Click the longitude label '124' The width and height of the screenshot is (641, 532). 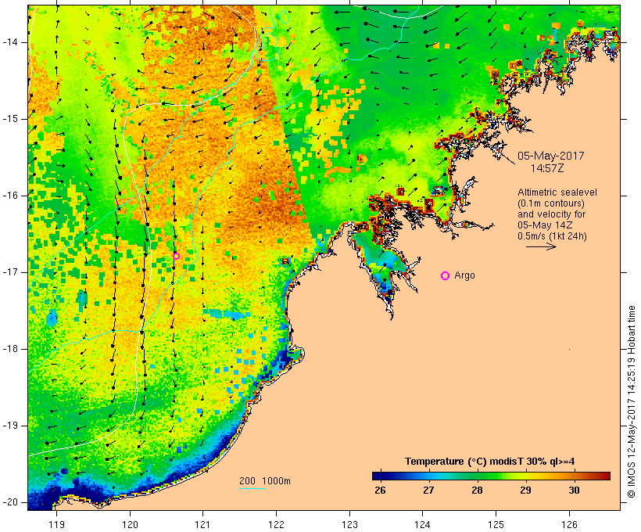pos(423,524)
